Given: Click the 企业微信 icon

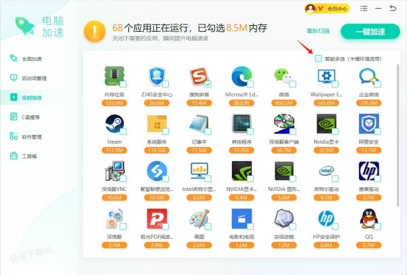Looking at the screenshot, I should (368, 76).
